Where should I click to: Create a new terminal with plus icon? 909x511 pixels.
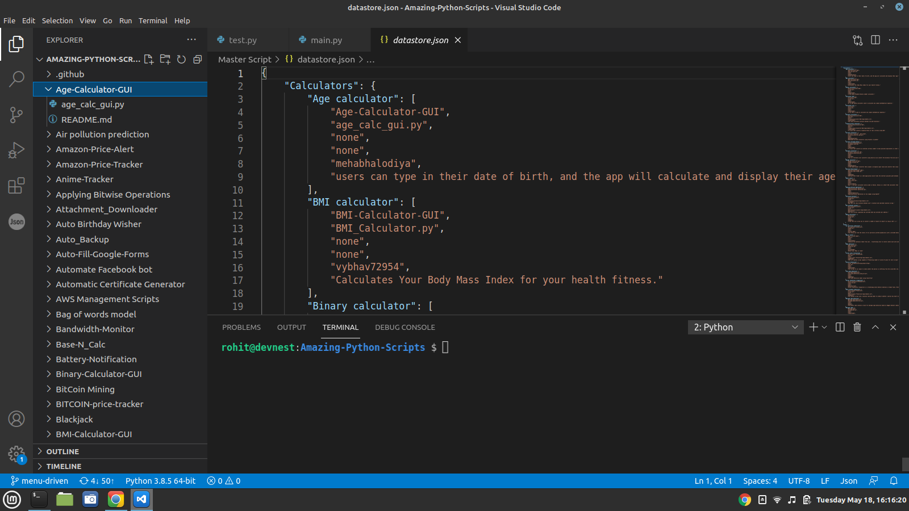coord(814,327)
